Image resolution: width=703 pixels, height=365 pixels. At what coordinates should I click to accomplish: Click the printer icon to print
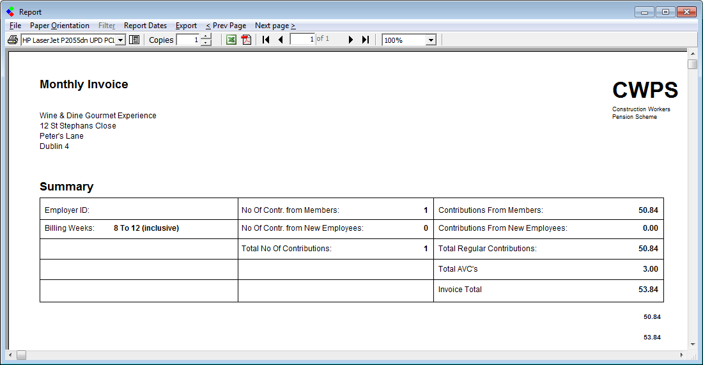[12, 40]
